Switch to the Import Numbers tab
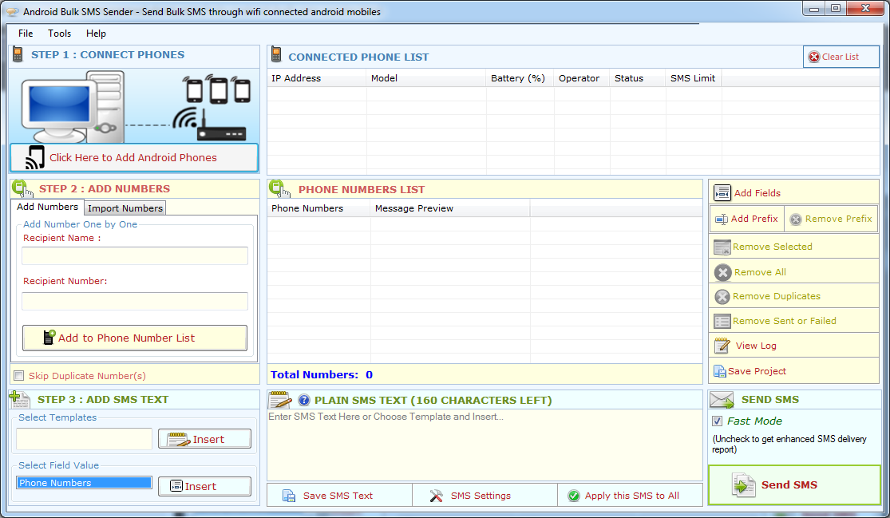This screenshot has width=890, height=518. (x=125, y=208)
